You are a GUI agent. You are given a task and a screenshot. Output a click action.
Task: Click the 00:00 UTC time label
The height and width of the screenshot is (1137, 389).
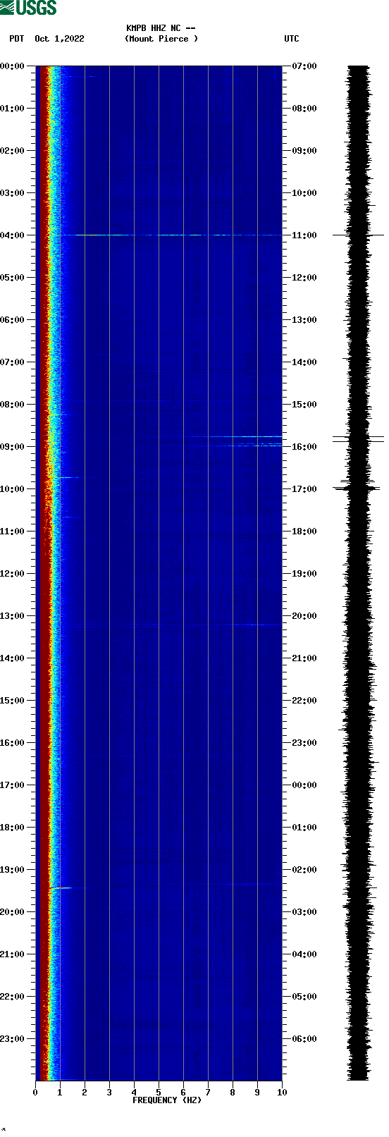[x=304, y=785]
